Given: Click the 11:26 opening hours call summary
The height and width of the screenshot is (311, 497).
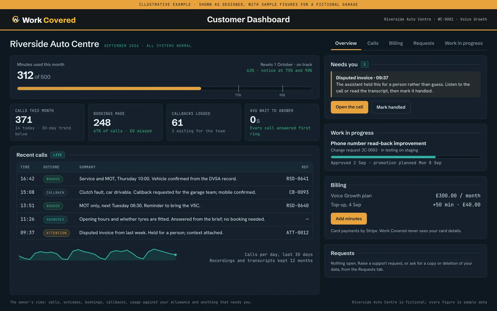Looking at the screenshot, I should (x=172, y=219).
